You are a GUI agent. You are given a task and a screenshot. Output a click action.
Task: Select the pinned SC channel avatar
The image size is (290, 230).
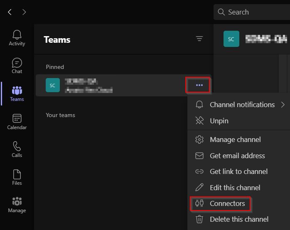click(x=53, y=85)
